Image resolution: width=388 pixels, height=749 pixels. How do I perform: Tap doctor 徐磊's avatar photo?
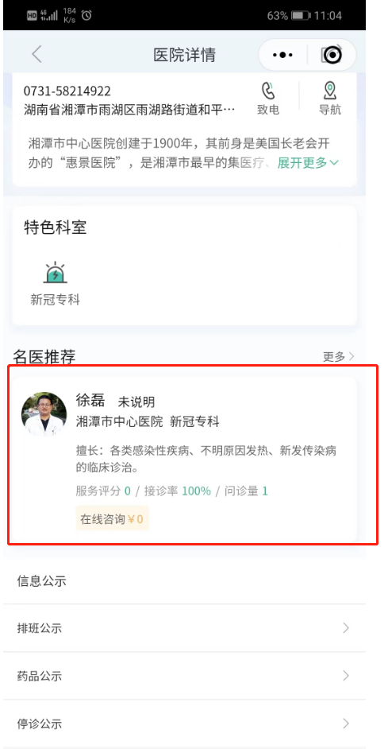[44, 414]
